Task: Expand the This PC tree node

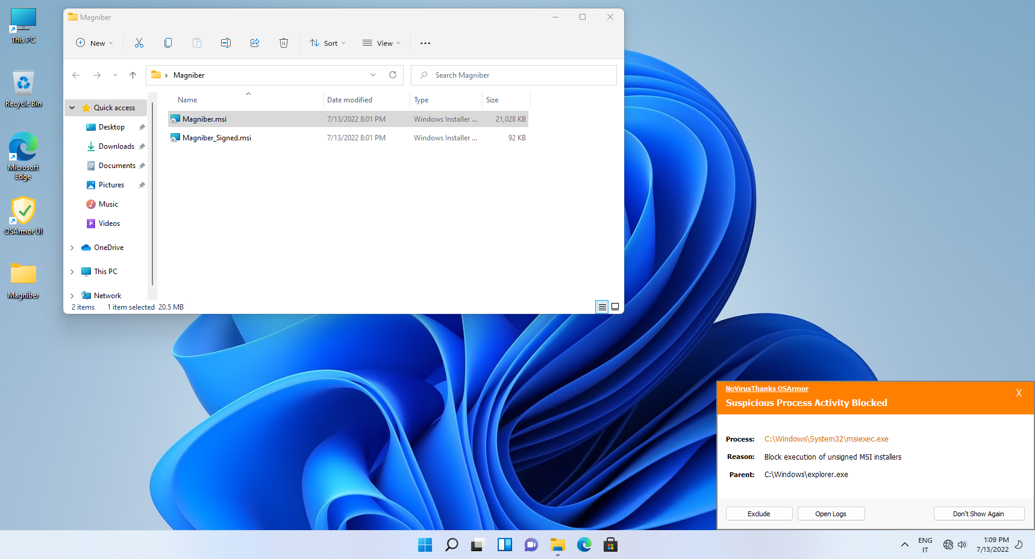Action: [x=72, y=272]
